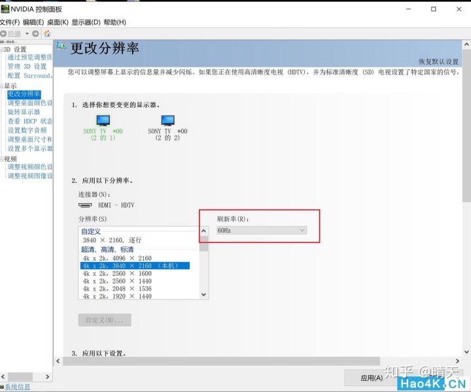Click the main panel vertical scrollbar thumb
Image resolution: width=471 pixels, height=392 pixels.
click(466, 126)
